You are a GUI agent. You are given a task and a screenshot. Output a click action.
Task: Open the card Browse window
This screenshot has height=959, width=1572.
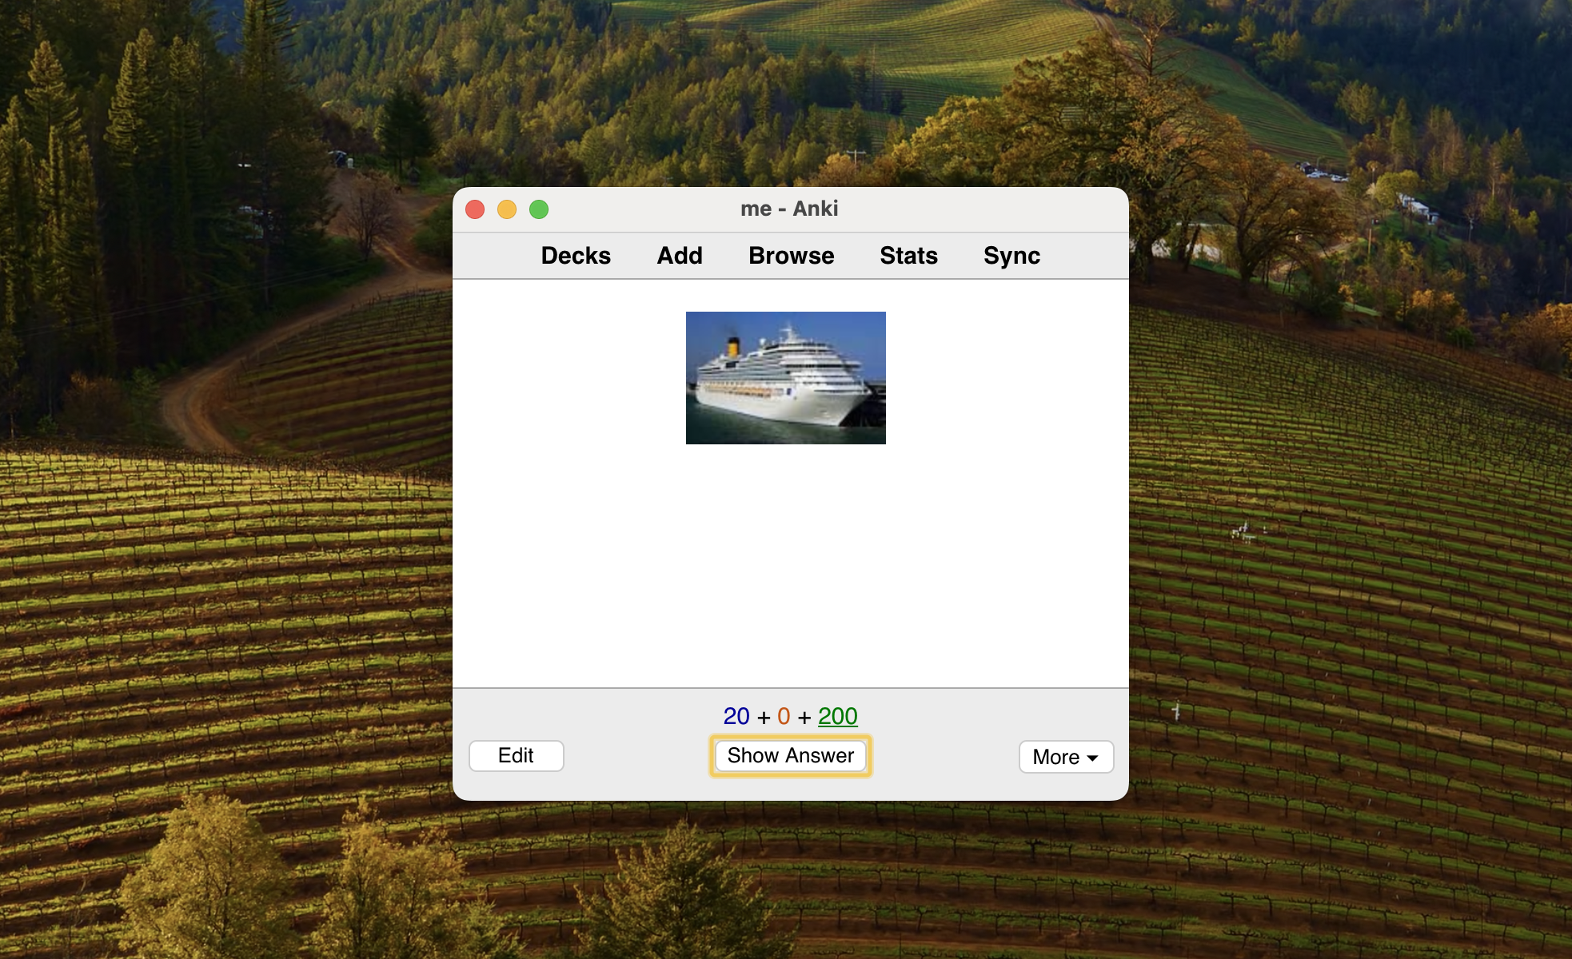791,256
